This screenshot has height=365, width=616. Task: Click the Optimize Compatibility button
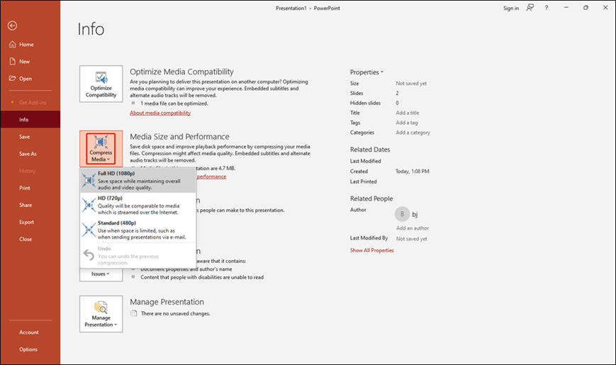click(x=101, y=84)
